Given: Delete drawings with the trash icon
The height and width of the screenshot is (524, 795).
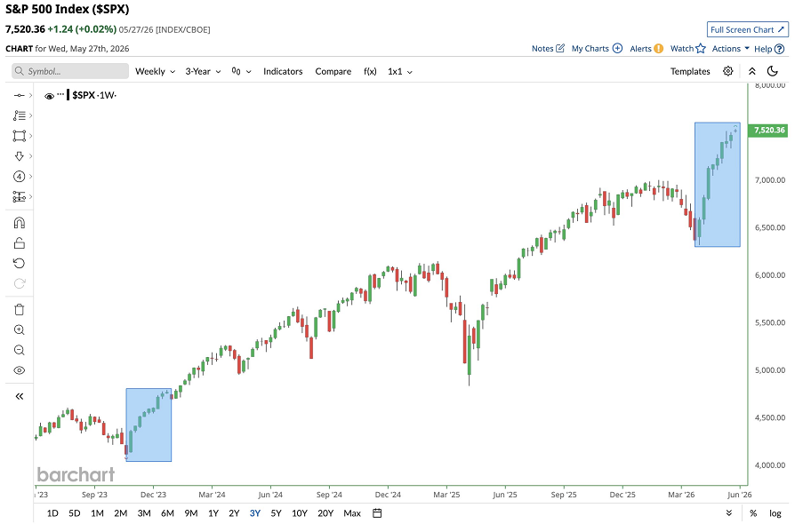Looking at the screenshot, I should [x=20, y=310].
